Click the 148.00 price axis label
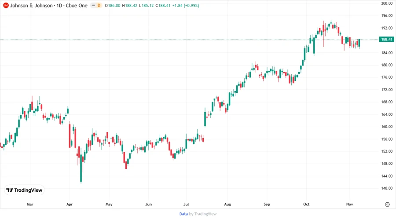This screenshot has width=396, height=219. coord(387,164)
